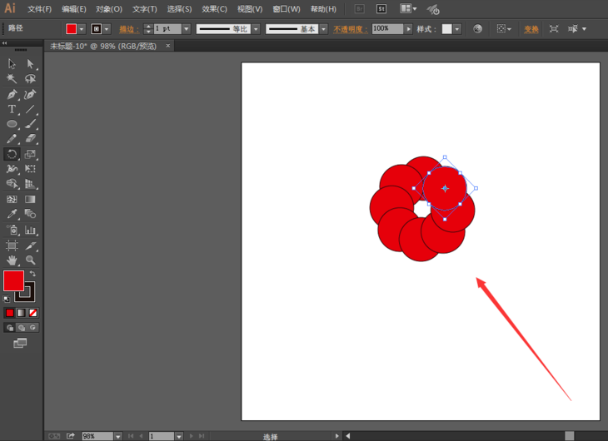608x441 pixels.
Task: Activate the Rotate tool
Action: point(12,154)
